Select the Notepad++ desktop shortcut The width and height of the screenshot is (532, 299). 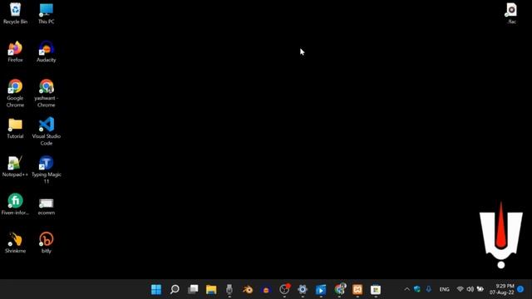tap(15, 166)
